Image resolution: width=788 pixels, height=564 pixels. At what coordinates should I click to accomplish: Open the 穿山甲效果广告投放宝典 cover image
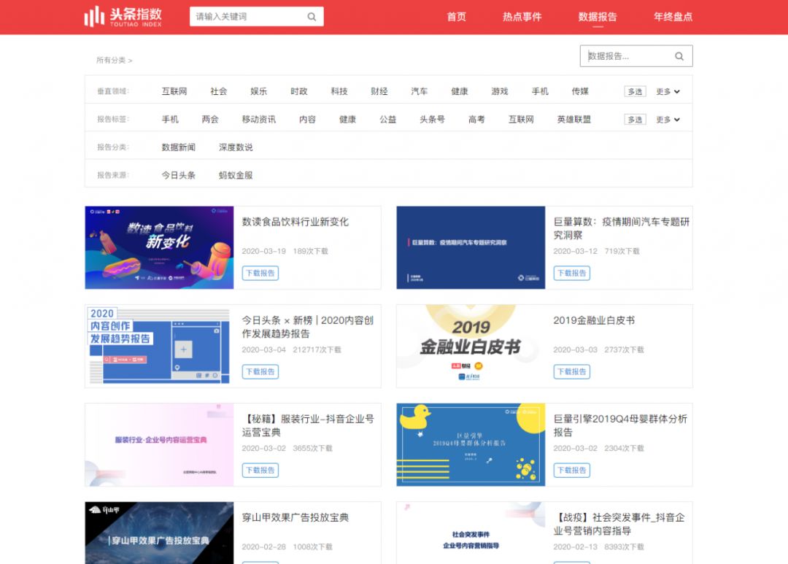coord(159,536)
